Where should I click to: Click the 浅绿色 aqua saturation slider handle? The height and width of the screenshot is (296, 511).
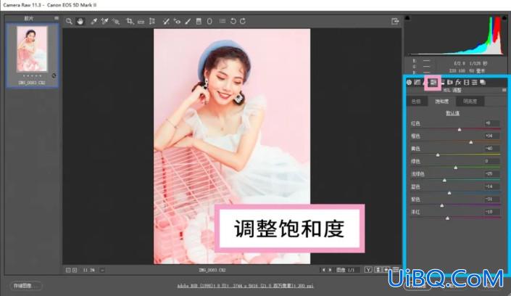pos(444,180)
